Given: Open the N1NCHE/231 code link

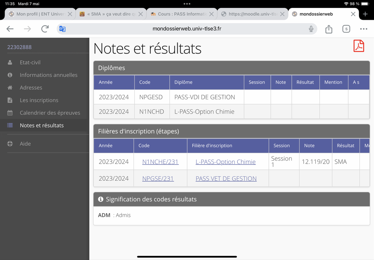Looking at the screenshot, I should click(160, 162).
